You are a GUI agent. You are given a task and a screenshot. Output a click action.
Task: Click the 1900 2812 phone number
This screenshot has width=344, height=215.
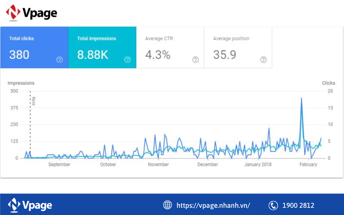pos(298,206)
